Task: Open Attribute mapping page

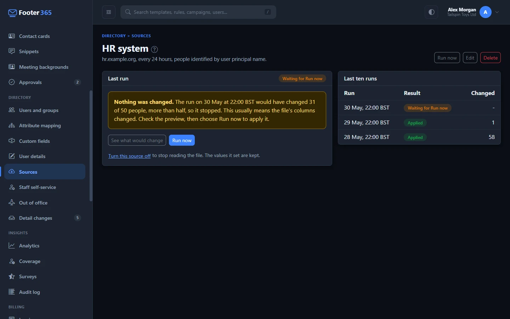Action: coord(45,125)
